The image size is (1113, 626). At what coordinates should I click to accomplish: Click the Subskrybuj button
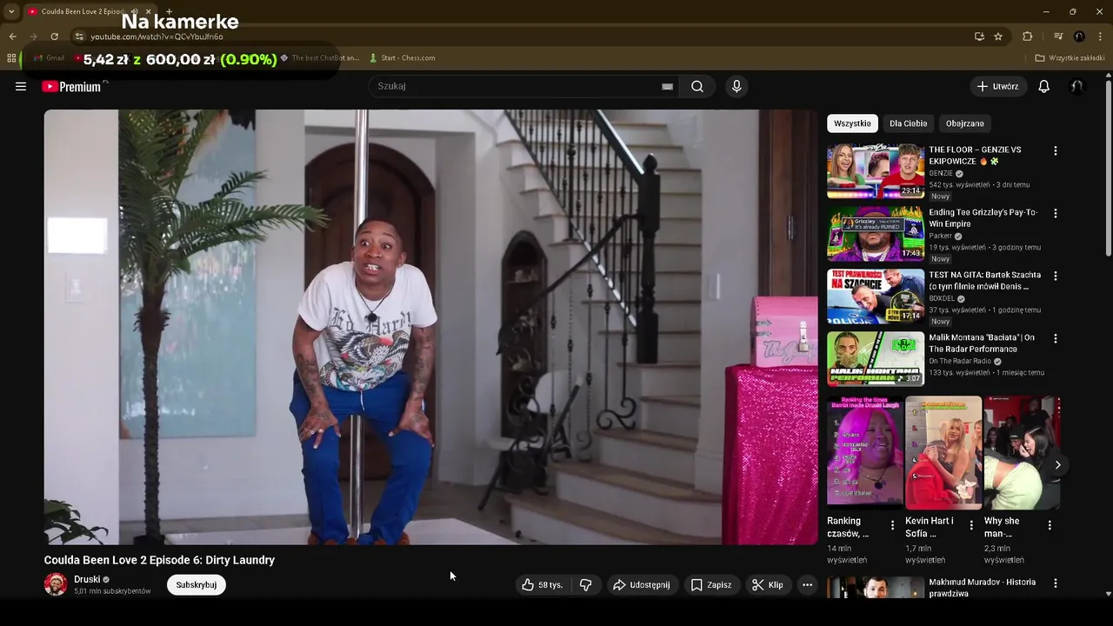point(197,585)
